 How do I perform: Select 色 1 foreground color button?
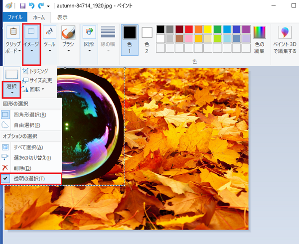tap(130, 40)
